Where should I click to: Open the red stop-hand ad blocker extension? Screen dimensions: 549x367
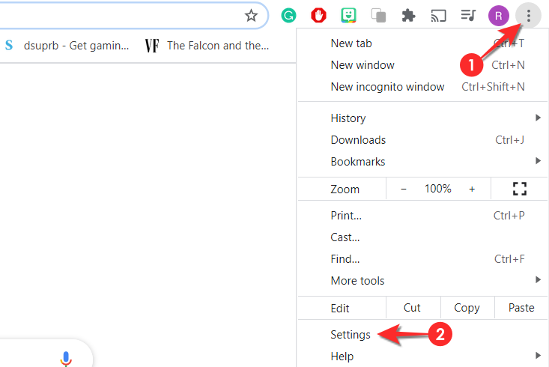pos(318,16)
